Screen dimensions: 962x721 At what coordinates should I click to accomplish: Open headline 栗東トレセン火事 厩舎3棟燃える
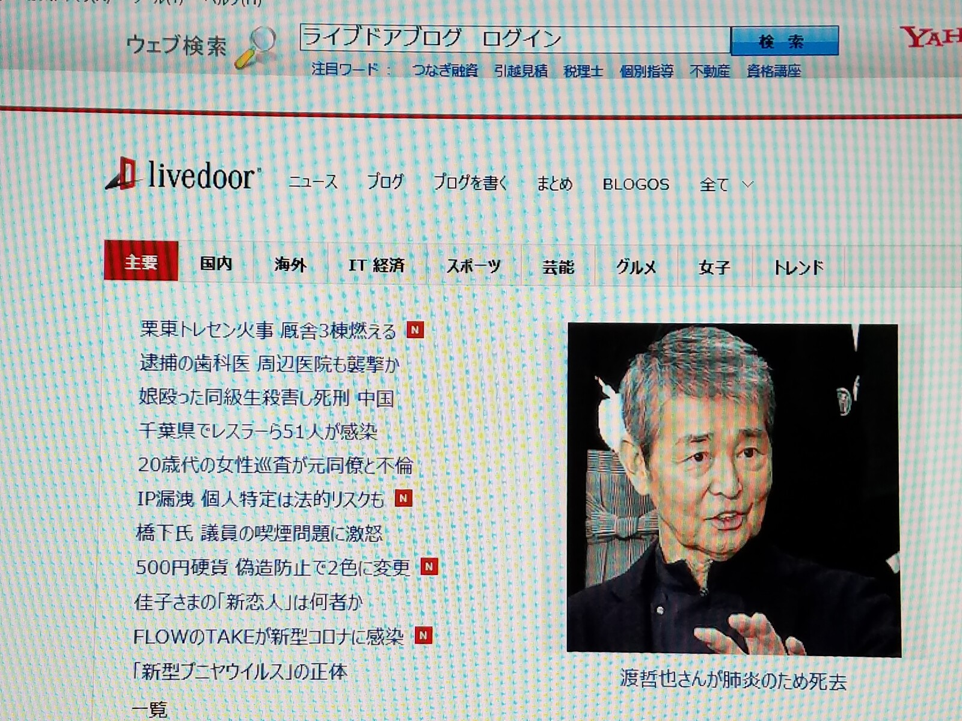(x=268, y=329)
